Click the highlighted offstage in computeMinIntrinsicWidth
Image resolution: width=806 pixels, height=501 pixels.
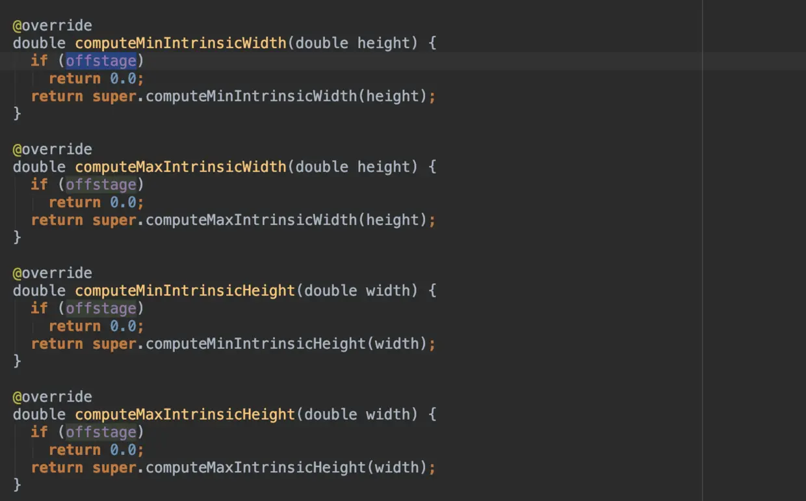click(x=101, y=61)
